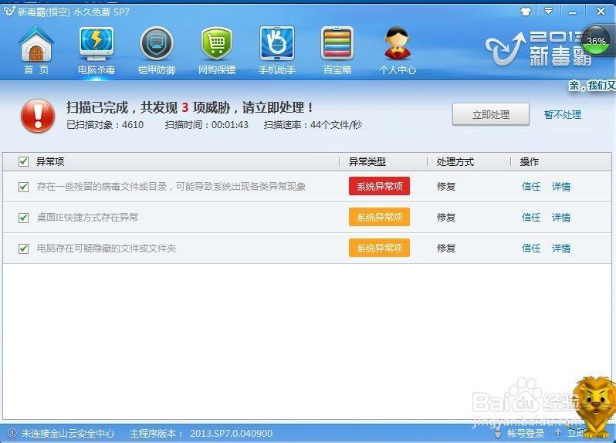Image resolution: width=616 pixels, height=443 pixels.
Task: Click the lion mascot icon
Action: click(595, 407)
